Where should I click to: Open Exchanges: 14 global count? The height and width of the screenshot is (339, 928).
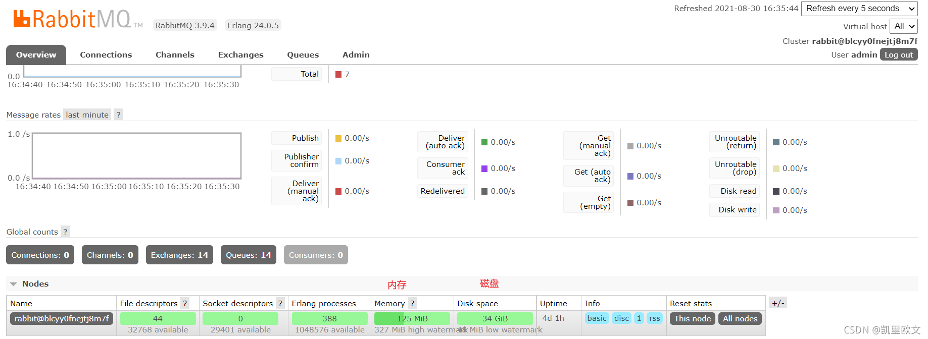click(179, 255)
